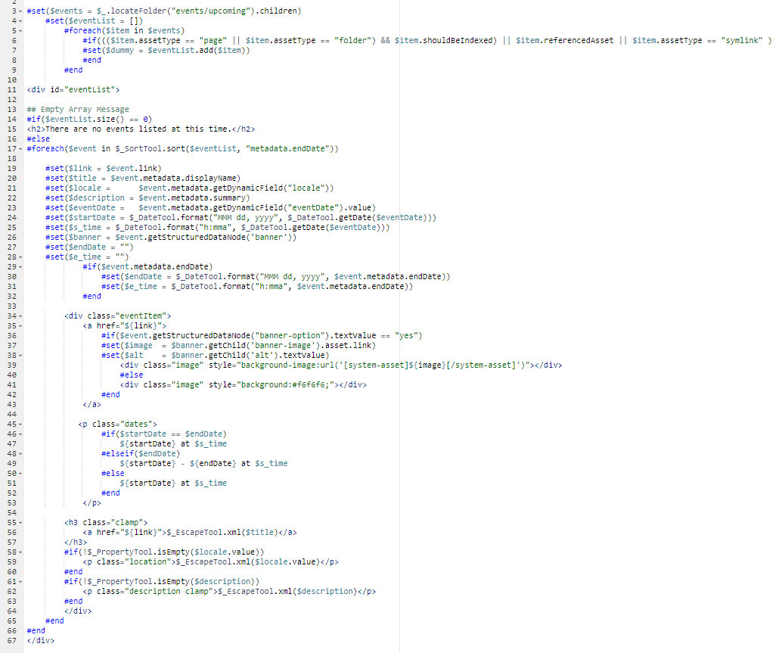The width and height of the screenshot is (782, 653).
Task: Collapse the fold arrow at line 58
Action: coord(20,552)
